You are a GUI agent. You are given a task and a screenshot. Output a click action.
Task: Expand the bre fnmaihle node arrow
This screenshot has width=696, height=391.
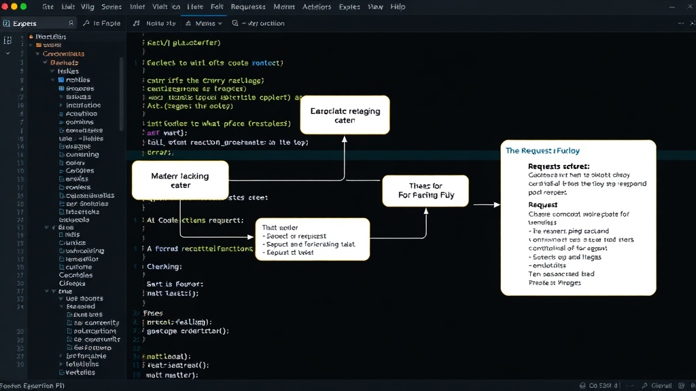[61, 356]
